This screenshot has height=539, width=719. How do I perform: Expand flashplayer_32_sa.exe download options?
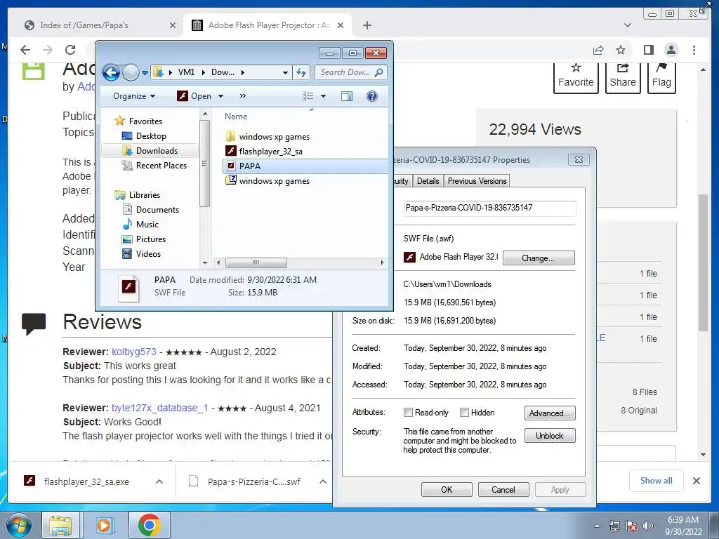pos(159,481)
